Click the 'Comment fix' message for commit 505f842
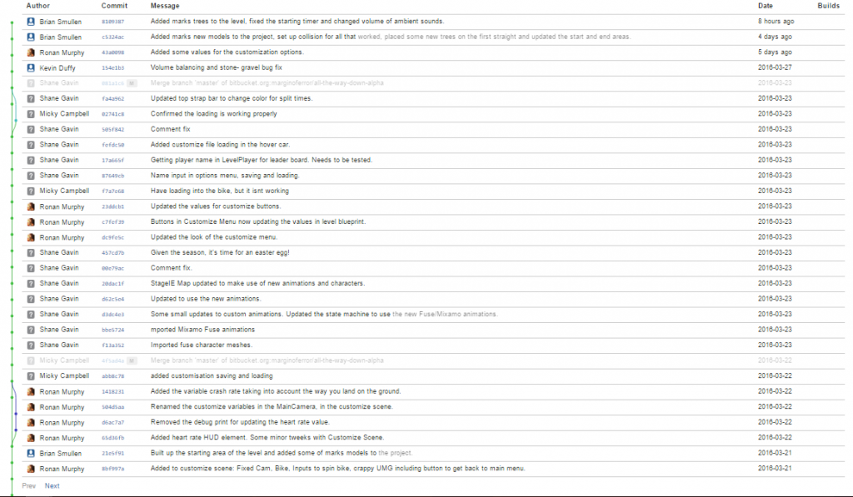853x497 pixels. coord(170,129)
